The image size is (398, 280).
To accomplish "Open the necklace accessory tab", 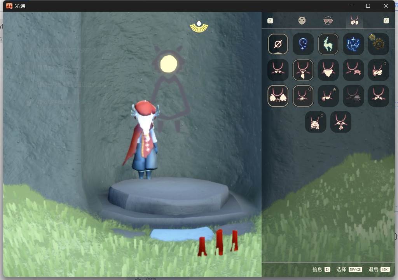I will tap(354, 20).
